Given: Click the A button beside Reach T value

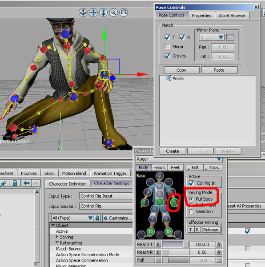Looking at the screenshot, I should tap(219, 244).
